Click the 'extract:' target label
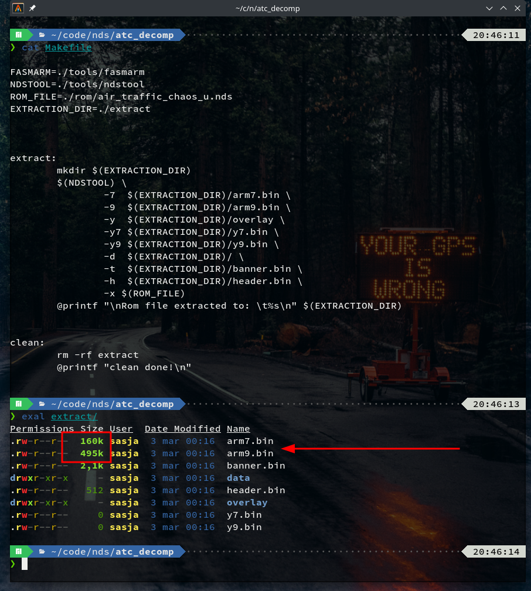 33,158
